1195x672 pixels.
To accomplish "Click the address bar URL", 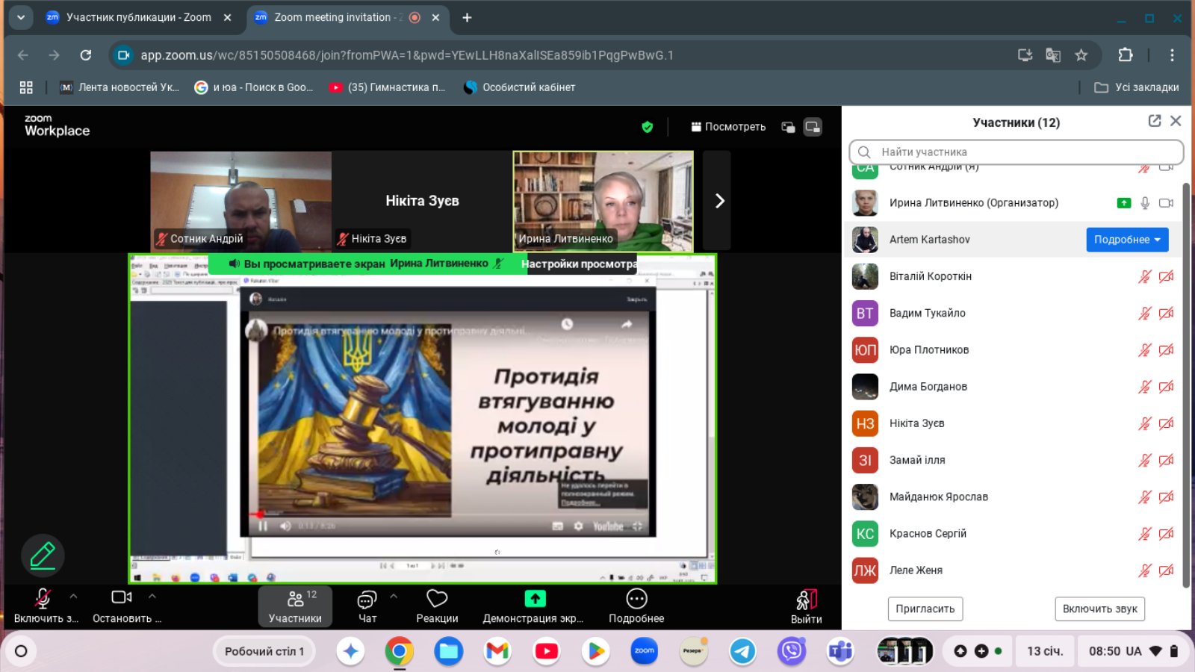I will click(407, 55).
